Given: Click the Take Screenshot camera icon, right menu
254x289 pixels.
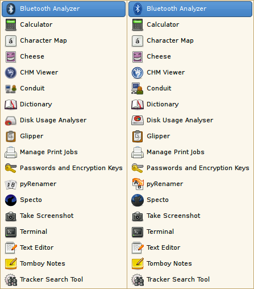Looking at the screenshot, I should point(138,216).
